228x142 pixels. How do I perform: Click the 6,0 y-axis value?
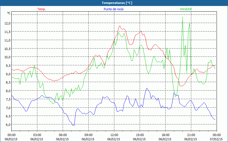(8, 124)
